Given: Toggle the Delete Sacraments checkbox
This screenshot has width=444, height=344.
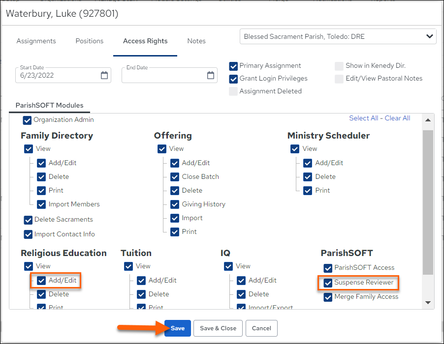Looking at the screenshot, I should (x=28, y=220).
